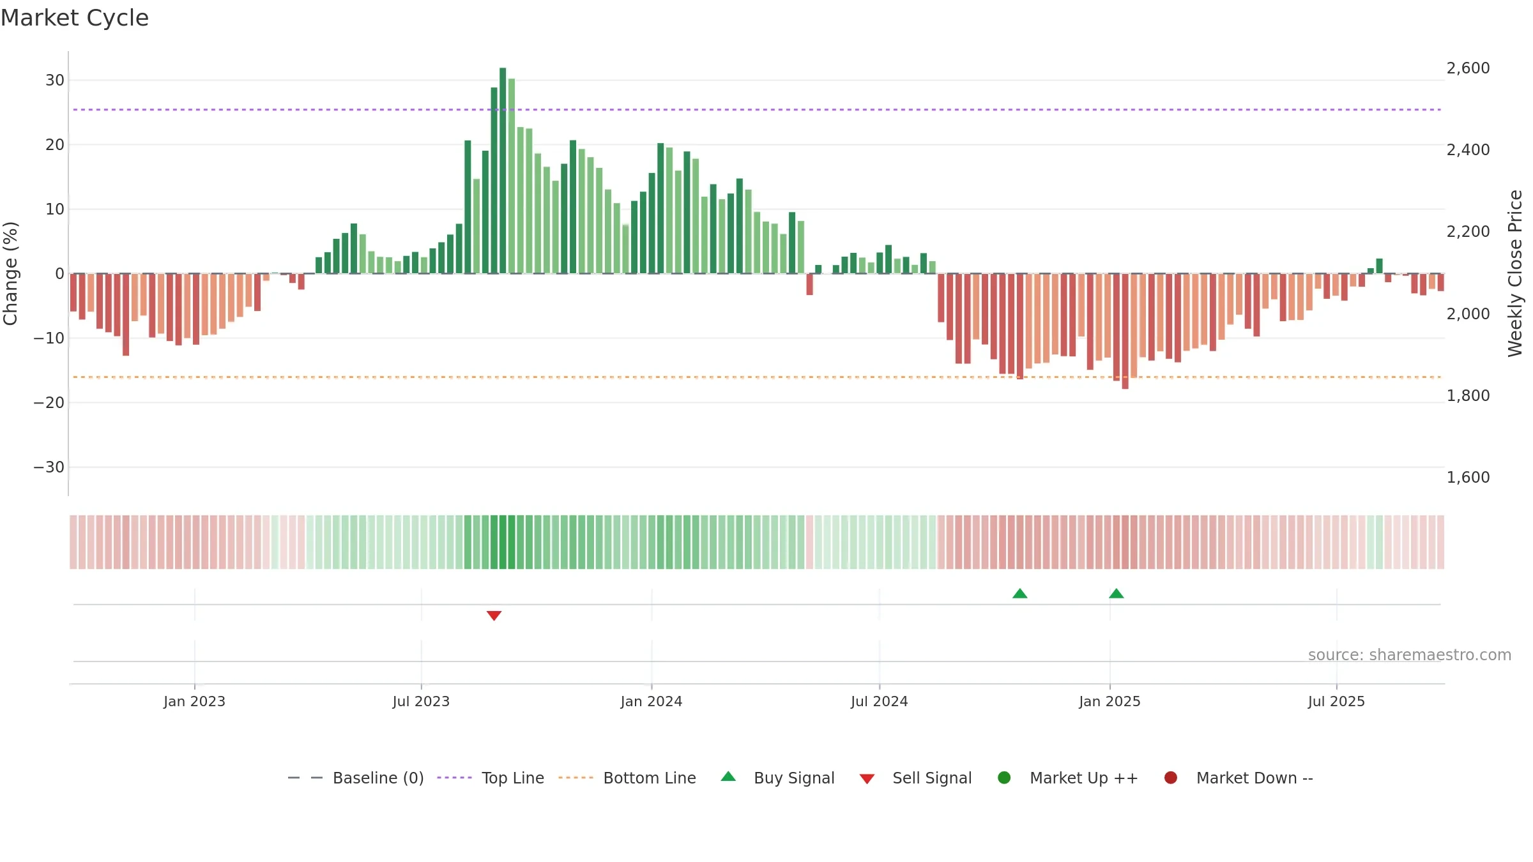The height and width of the screenshot is (862, 1533).
Task: Click the 30 percent axis label
Action: [55, 80]
